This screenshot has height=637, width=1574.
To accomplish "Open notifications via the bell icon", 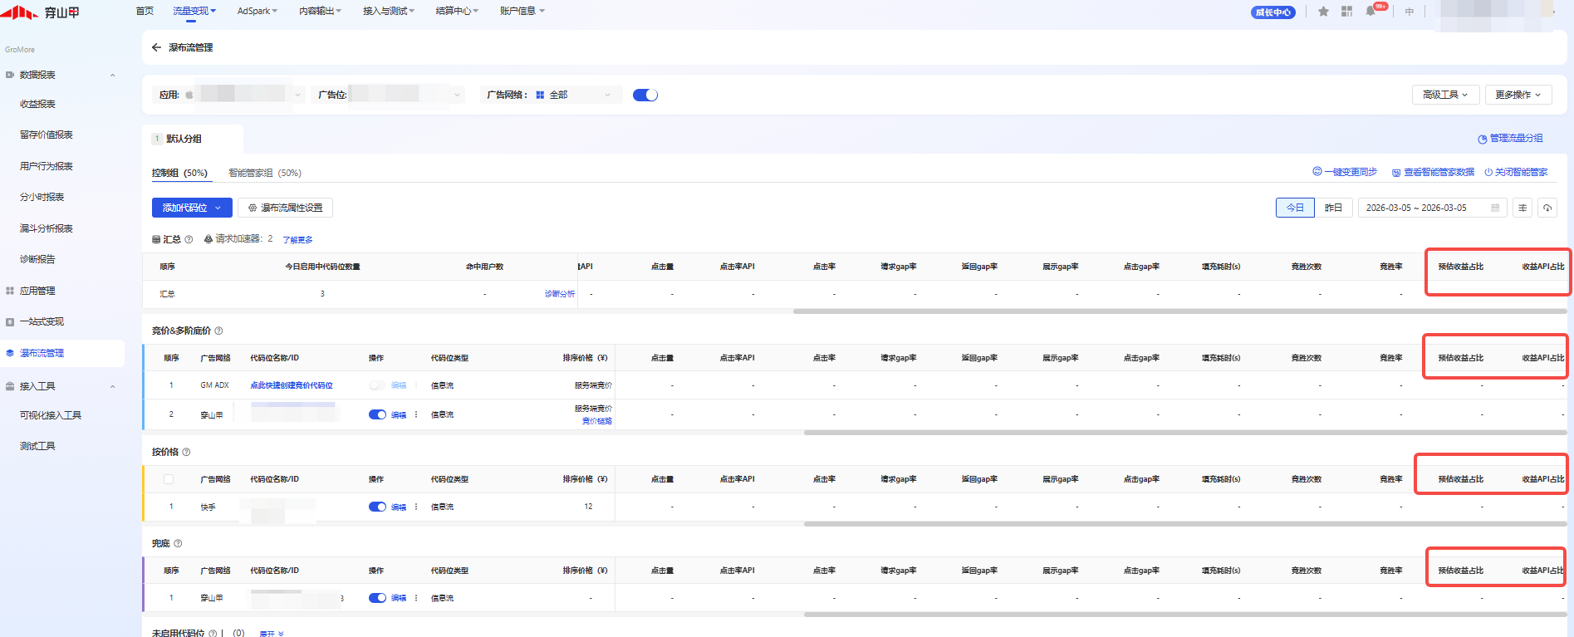I will (1371, 12).
